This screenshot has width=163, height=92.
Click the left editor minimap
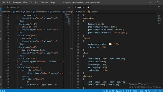click(67, 20)
